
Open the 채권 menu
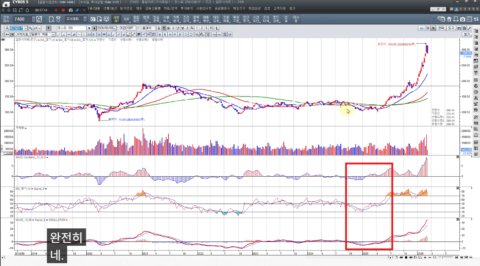139,8
